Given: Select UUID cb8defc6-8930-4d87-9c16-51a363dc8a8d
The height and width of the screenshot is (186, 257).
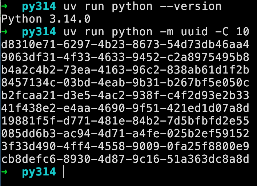Looking at the screenshot, I should pyautogui.click(x=125, y=159).
